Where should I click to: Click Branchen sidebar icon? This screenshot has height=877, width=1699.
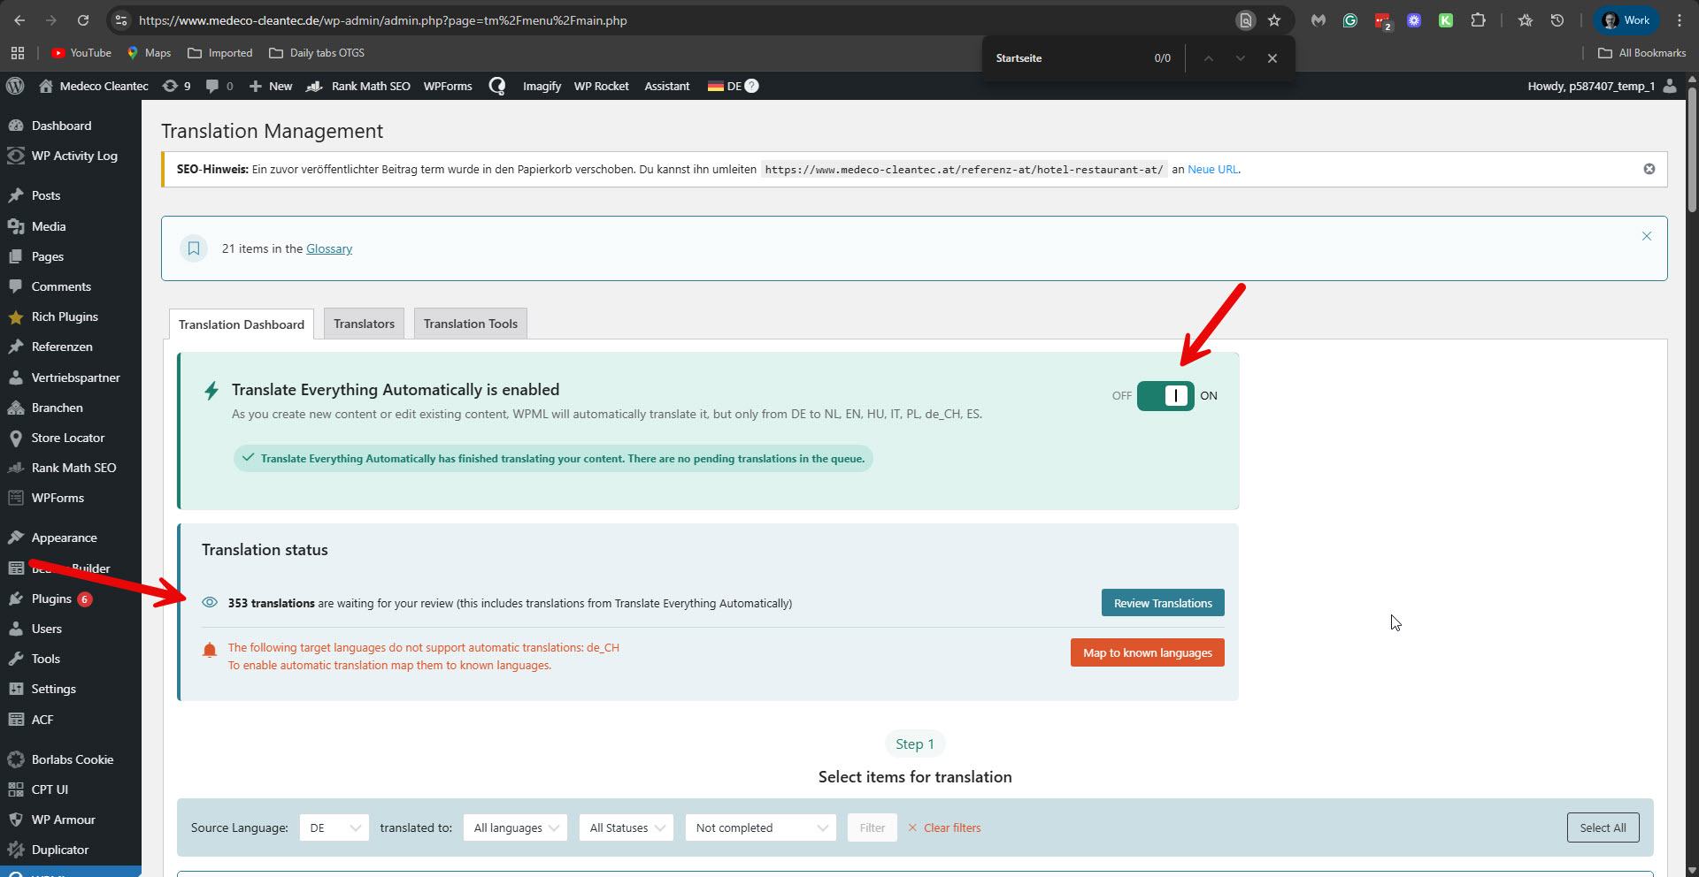click(x=16, y=408)
